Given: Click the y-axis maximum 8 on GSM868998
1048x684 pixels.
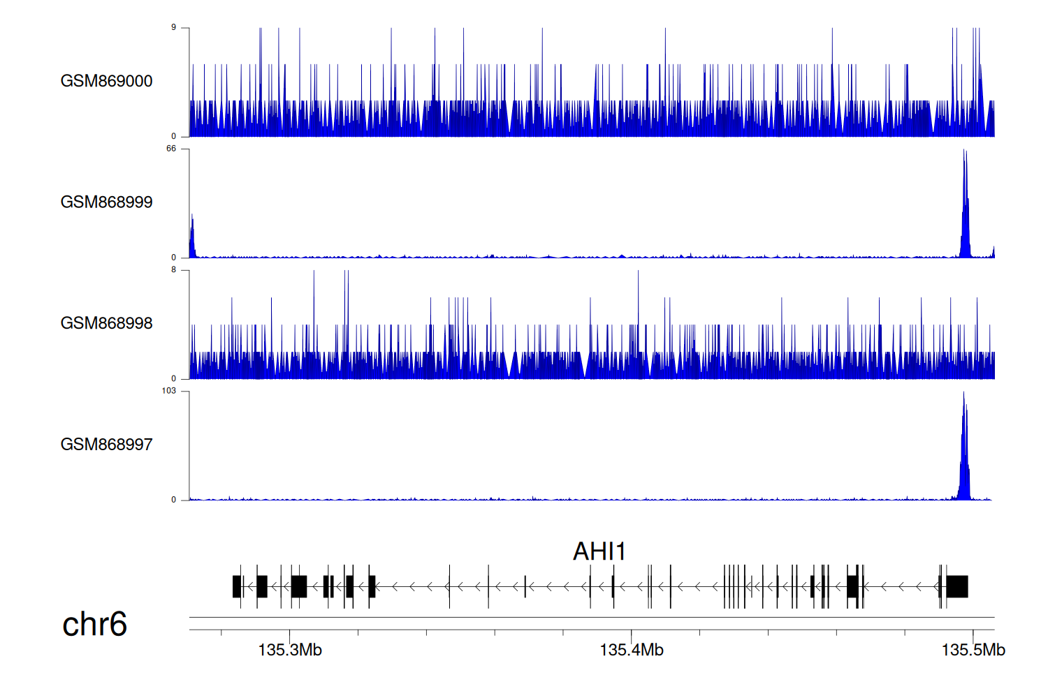Looking at the screenshot, I should pos(173,270).
